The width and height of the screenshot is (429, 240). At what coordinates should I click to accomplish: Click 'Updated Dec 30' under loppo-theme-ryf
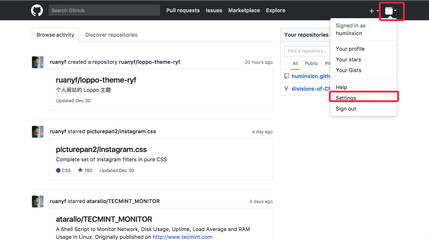73,100
